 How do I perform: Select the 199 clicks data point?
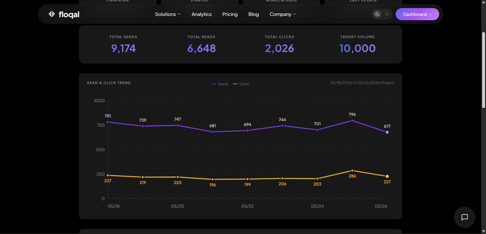248,179
